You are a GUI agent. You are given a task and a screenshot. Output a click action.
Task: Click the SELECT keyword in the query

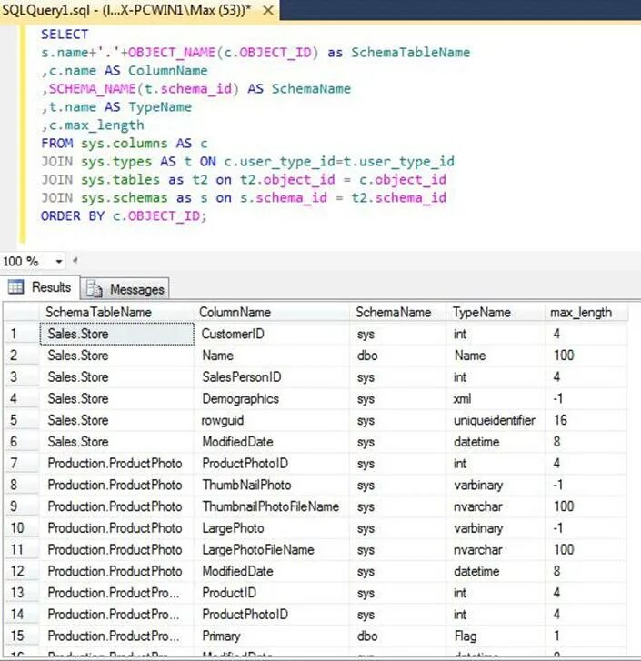pyautogui.click(x=65, y=35)
